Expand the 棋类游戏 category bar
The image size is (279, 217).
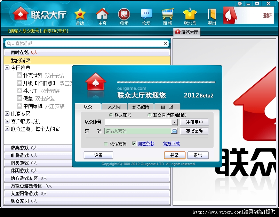click(x=38, y=163)
